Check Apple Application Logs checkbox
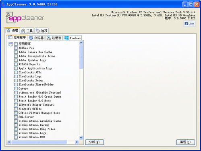This screenshot has height=151, width=201. [16, 68]
